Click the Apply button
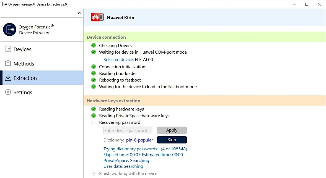This screenshot has width=326, height=178. coord(172,130)
